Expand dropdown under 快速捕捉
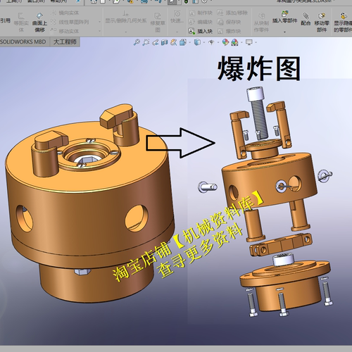Screen dimensions: 352x352 click(x=177, y=32)
